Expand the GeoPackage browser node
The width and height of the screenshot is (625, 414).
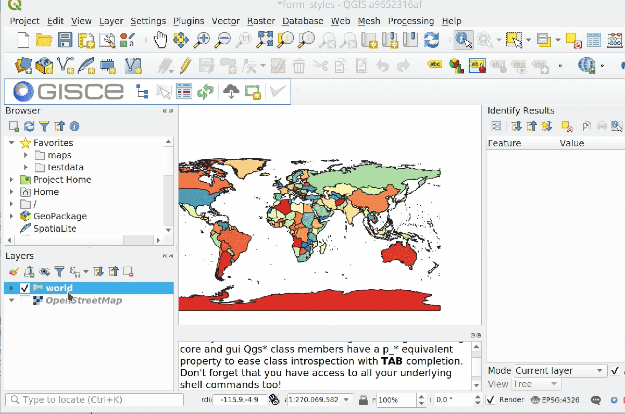(11, 216)
